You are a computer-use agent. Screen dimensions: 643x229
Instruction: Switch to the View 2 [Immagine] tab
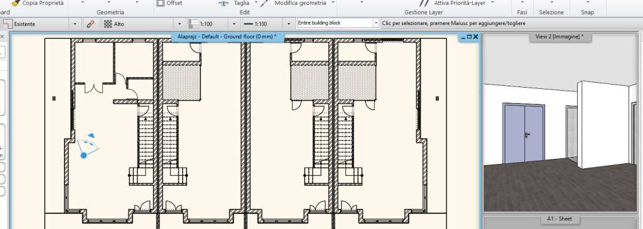pyautogui.click(x=559, y=37)
